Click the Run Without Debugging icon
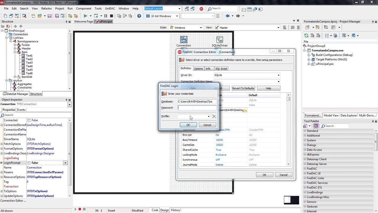Image resolution: width=378 pixels, height=213 pixels. pos(96,16)
